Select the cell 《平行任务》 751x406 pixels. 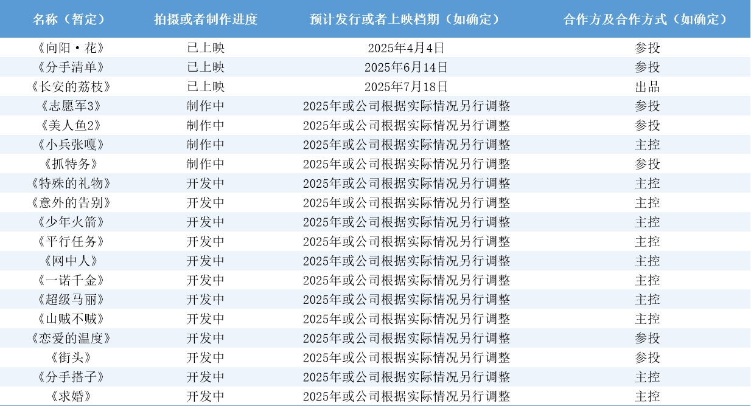(71, 241)
